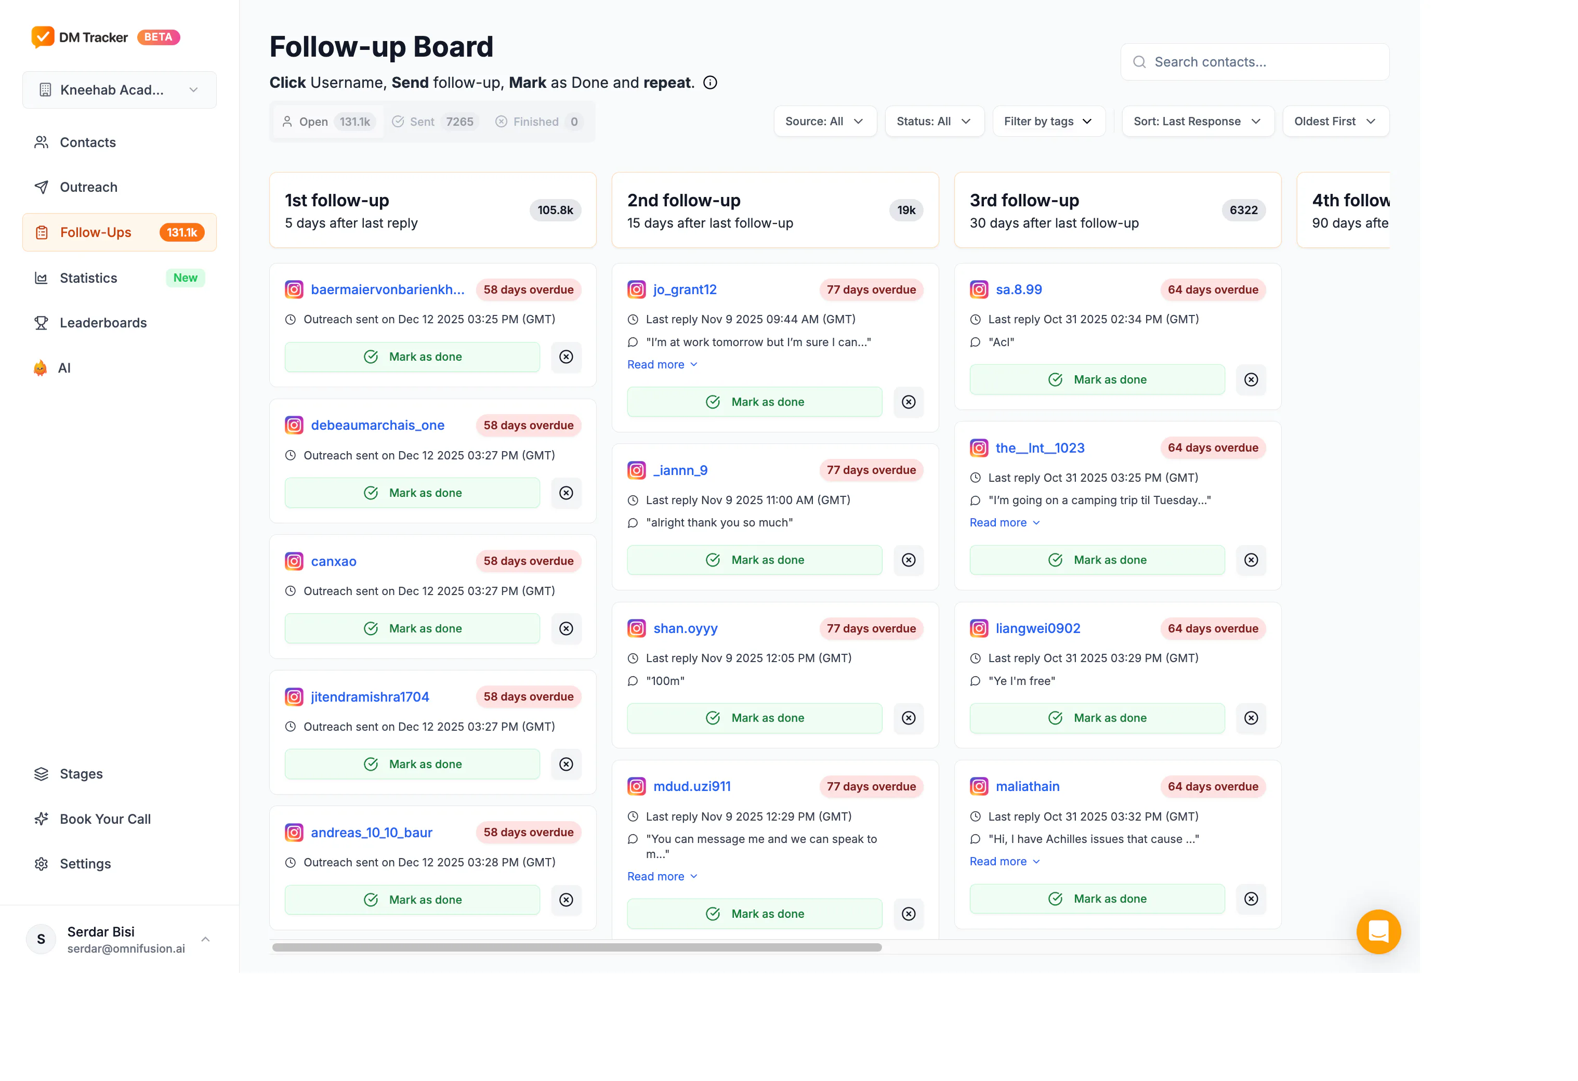Switch to the Finished tab
This screenshot has height=1081, width=1578.
coord(539,122)
